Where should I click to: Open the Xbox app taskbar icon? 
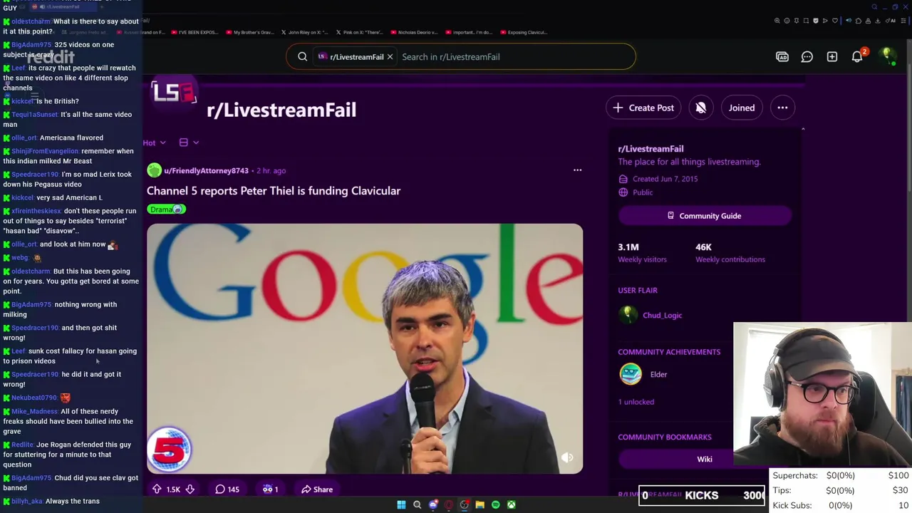[x=511, y=504]
